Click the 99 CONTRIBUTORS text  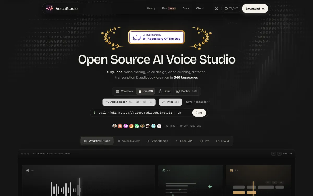pyautogui.click(x=190, y=126)
